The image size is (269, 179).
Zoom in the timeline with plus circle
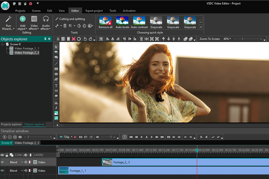point(5,137)
